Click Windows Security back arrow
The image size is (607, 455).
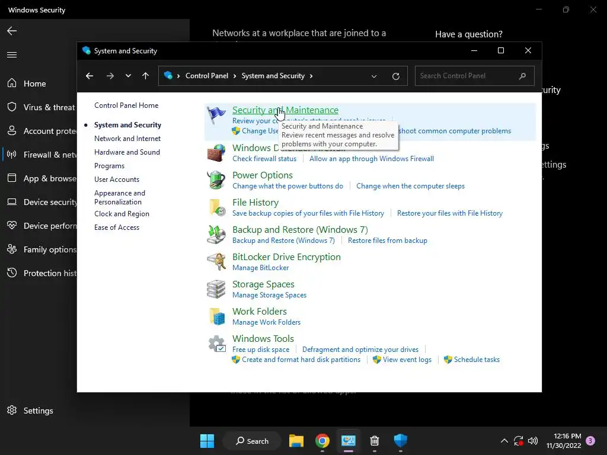click(12, 31)
